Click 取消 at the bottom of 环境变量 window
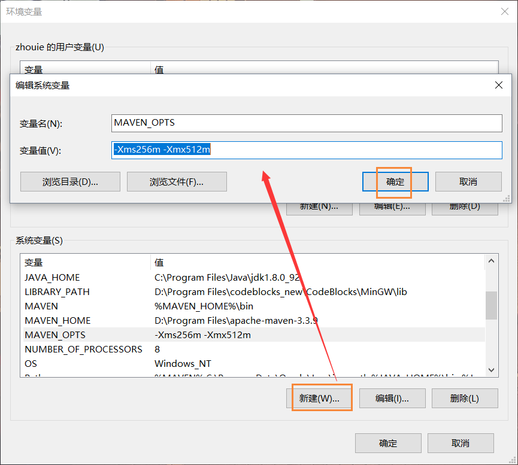This screenshot has width=518, height=465. coord(461,443)
